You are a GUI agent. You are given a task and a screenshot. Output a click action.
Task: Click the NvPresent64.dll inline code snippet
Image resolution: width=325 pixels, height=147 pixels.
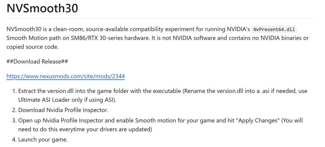click(x=274, y=29)
